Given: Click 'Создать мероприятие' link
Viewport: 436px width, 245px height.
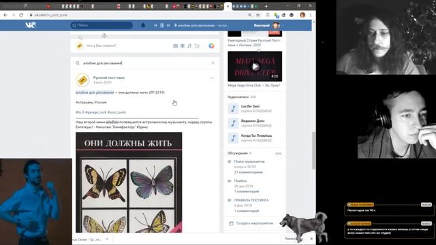Looking at the screenshot, I should (x=255, y=223).
